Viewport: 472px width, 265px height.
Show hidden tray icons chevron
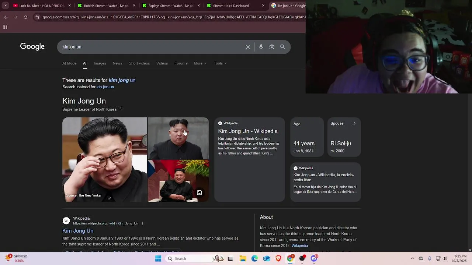click(412, 258)
